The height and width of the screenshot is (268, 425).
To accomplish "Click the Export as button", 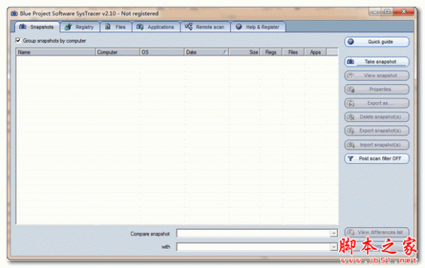I will tap(377, 103).
